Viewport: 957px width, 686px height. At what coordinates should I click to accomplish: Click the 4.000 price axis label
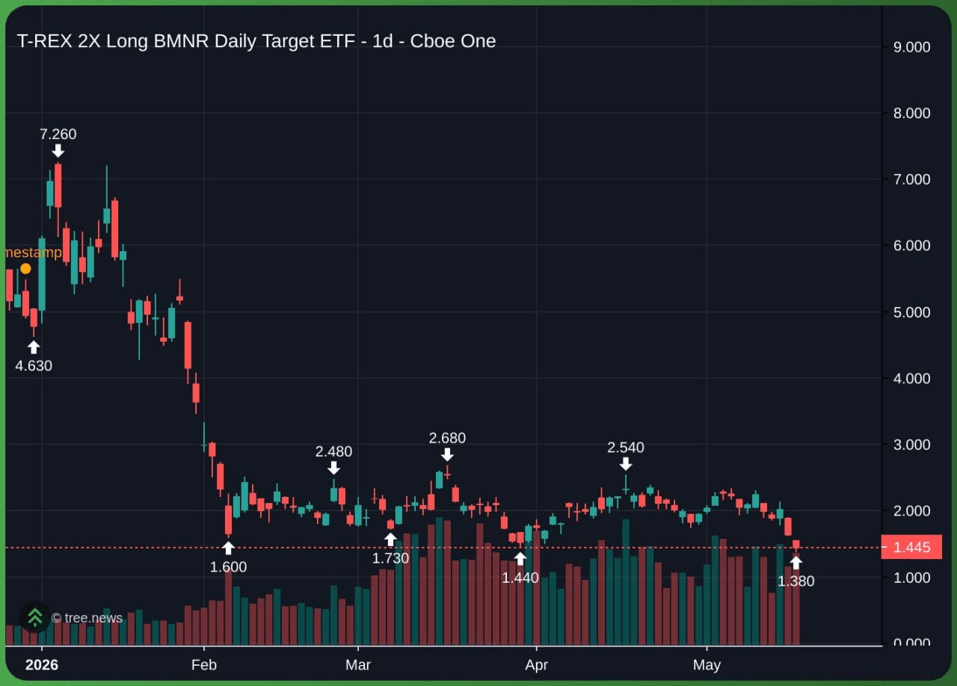912,379
